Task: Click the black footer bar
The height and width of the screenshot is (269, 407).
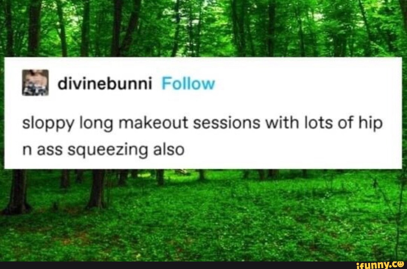Action: pos(176,265)
